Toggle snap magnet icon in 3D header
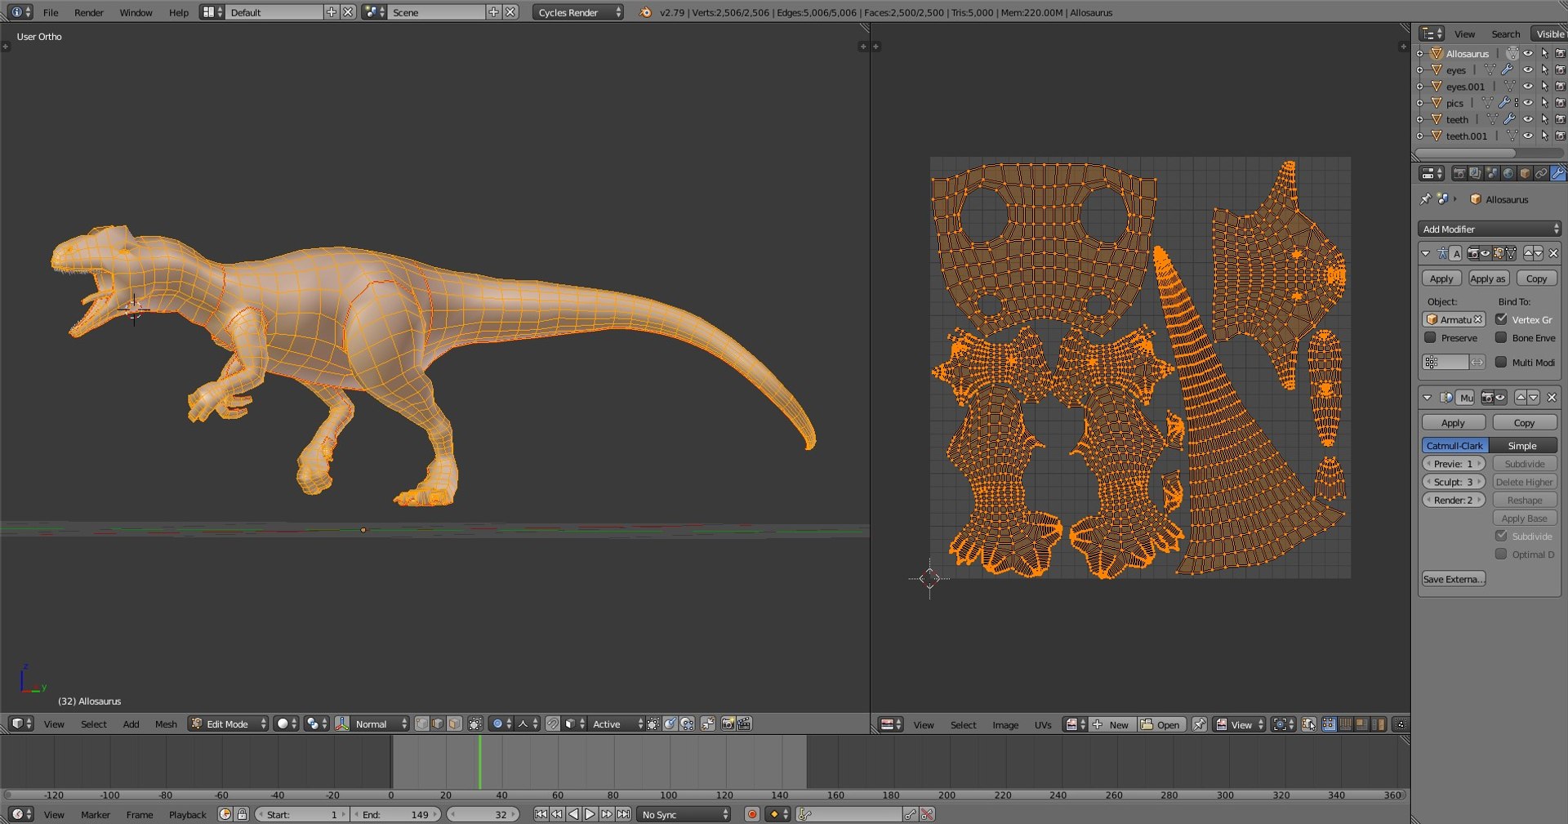 point(553,724)
